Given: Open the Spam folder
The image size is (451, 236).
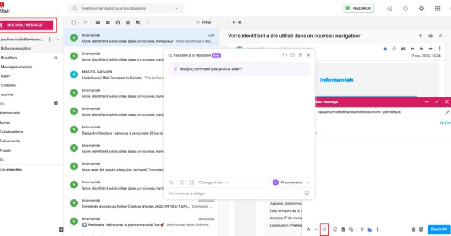Looking at the screenshot, I should [x=5, y=76].
